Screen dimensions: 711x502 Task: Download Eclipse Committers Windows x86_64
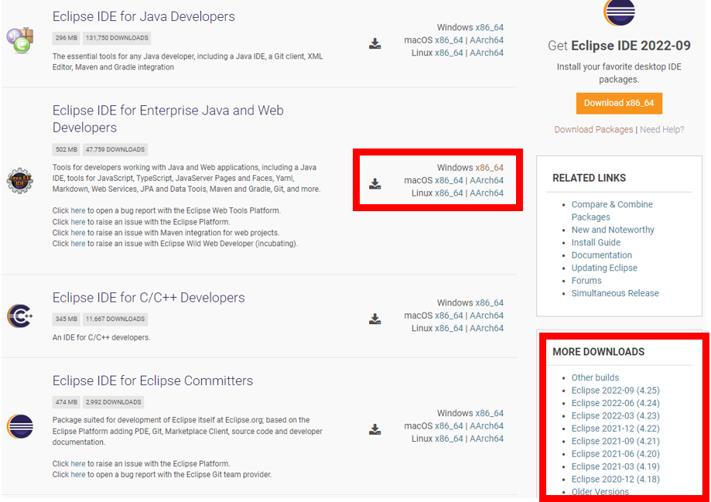[x=489, y=414]
